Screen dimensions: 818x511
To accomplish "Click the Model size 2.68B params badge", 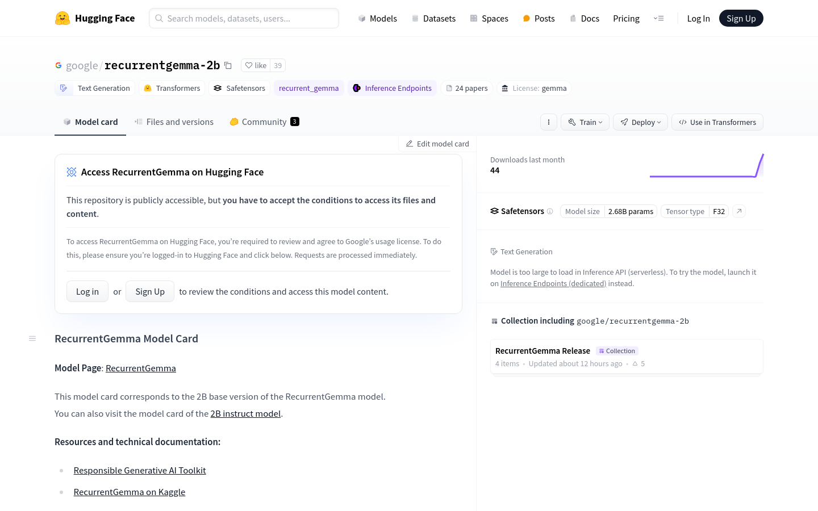I will 608,211.
